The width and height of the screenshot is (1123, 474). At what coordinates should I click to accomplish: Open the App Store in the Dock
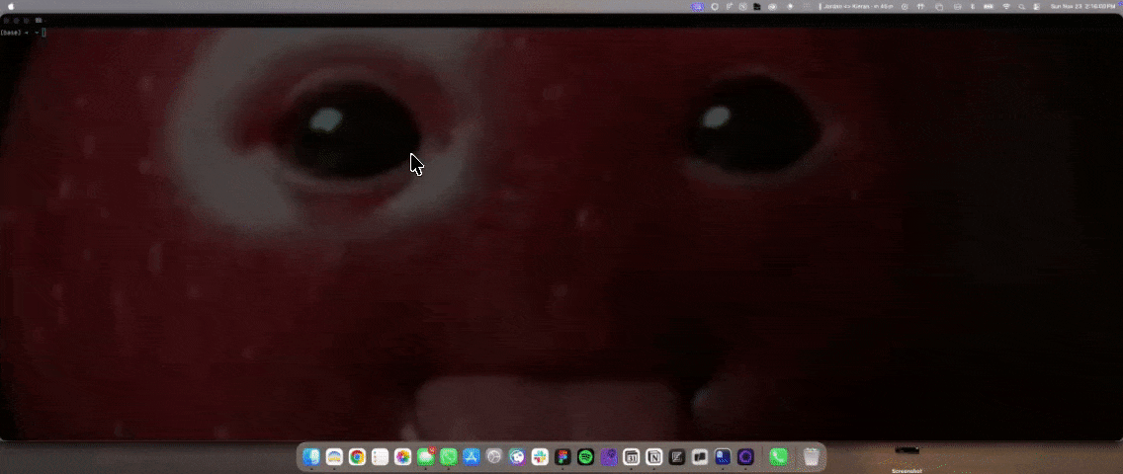(x=472, y=456)
